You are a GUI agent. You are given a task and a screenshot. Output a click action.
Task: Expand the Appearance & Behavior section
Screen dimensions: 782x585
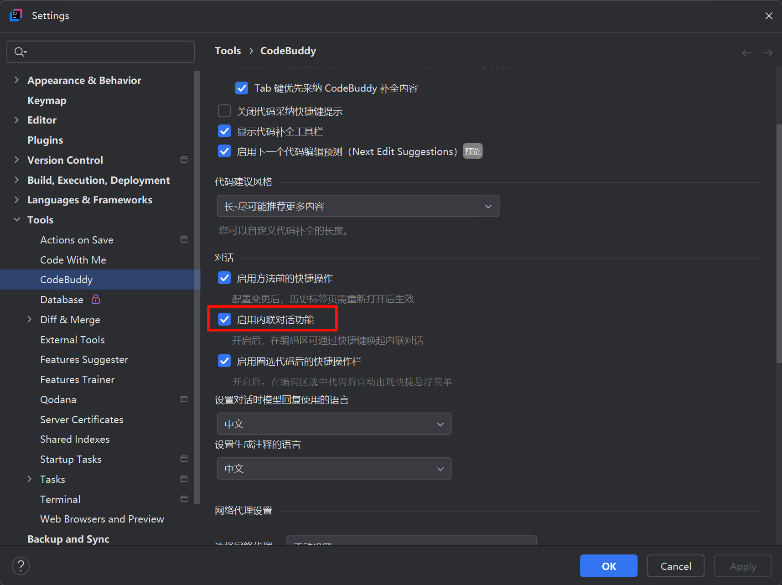17,80
